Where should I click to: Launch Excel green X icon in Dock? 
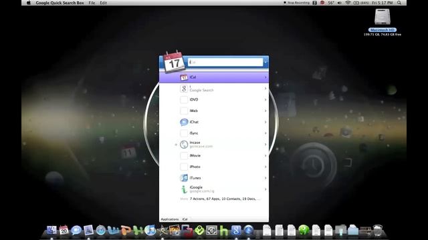point(138,231)
